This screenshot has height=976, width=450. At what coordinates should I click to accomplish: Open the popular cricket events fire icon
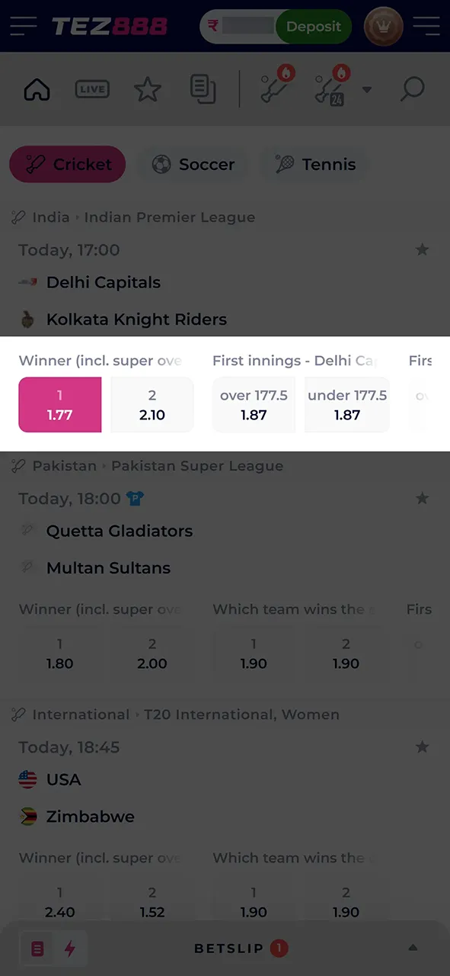(x=276, y=89)
